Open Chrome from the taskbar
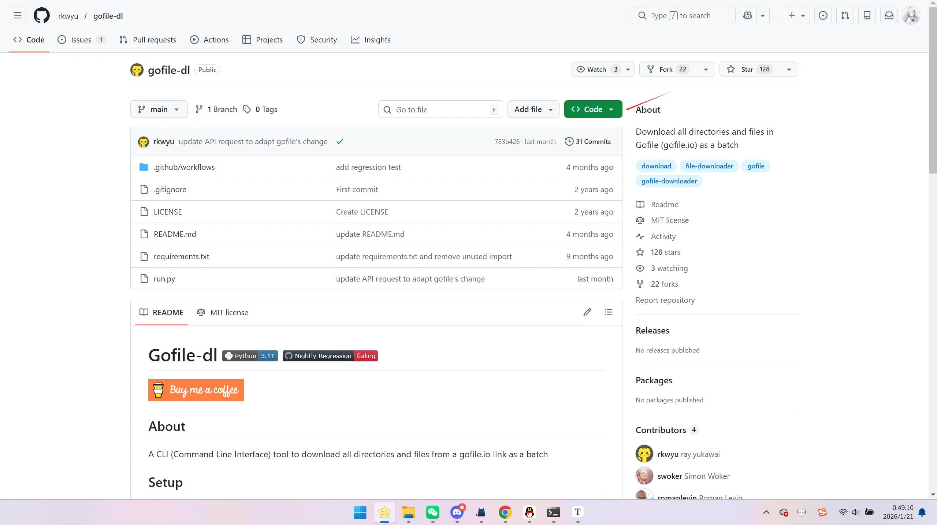This screenshot has height=525, width=937. tap(505, 512)
